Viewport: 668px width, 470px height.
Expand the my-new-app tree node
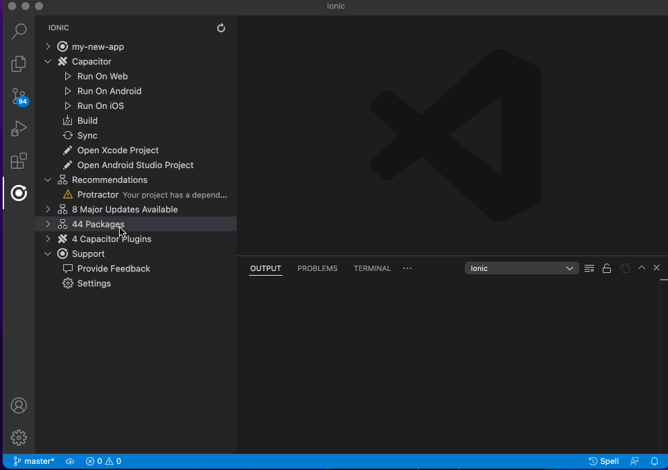pos(48,46)
